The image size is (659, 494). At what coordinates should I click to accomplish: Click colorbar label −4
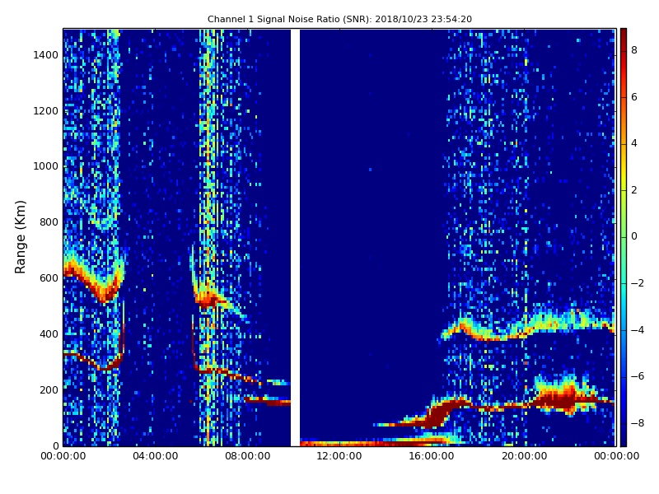click(x=637, y=330)
